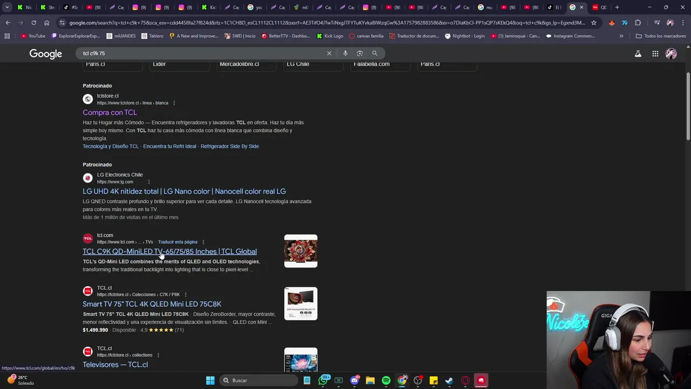Open File Explorer from taskbar
The image size is (691, 389).
coord(370,380)
